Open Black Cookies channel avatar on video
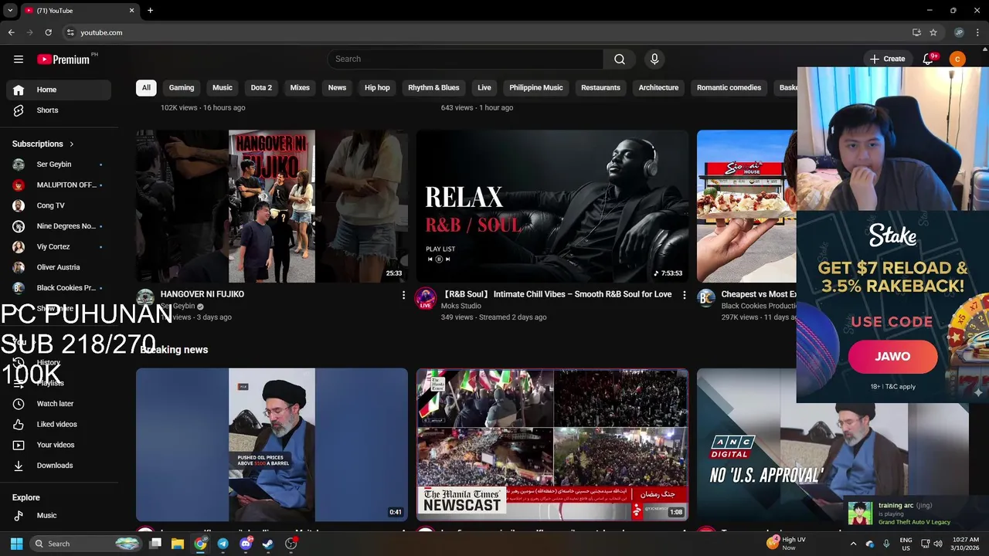 point(706,298)
